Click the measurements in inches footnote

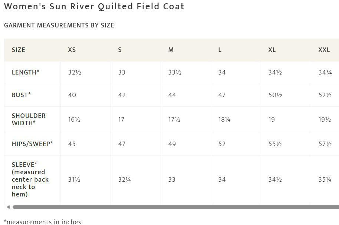pos(42,222)
